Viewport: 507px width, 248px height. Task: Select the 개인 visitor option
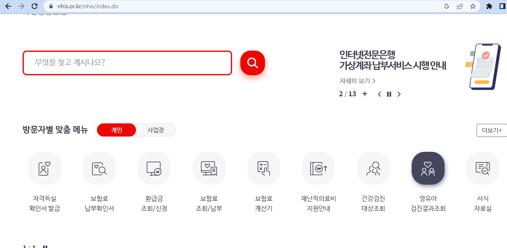(x=116, y=130)
